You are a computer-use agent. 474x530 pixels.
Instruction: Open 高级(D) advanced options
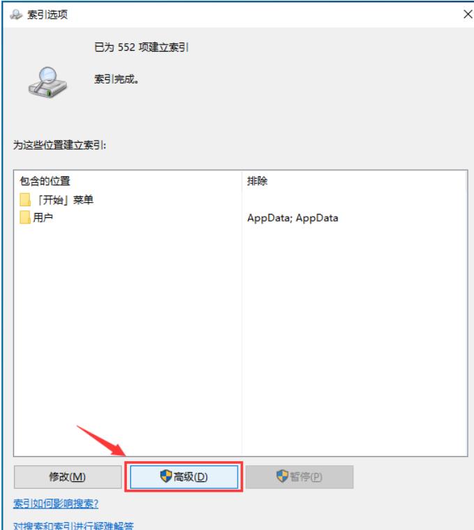tap(184, 477)
